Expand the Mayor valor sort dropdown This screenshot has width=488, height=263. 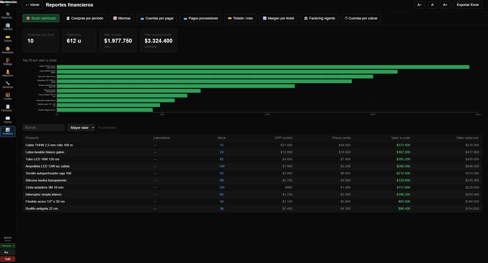(x=81, y=128)
